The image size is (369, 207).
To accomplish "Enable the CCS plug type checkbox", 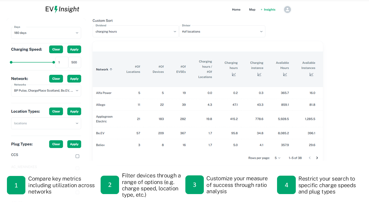I will tap(77, 156).
